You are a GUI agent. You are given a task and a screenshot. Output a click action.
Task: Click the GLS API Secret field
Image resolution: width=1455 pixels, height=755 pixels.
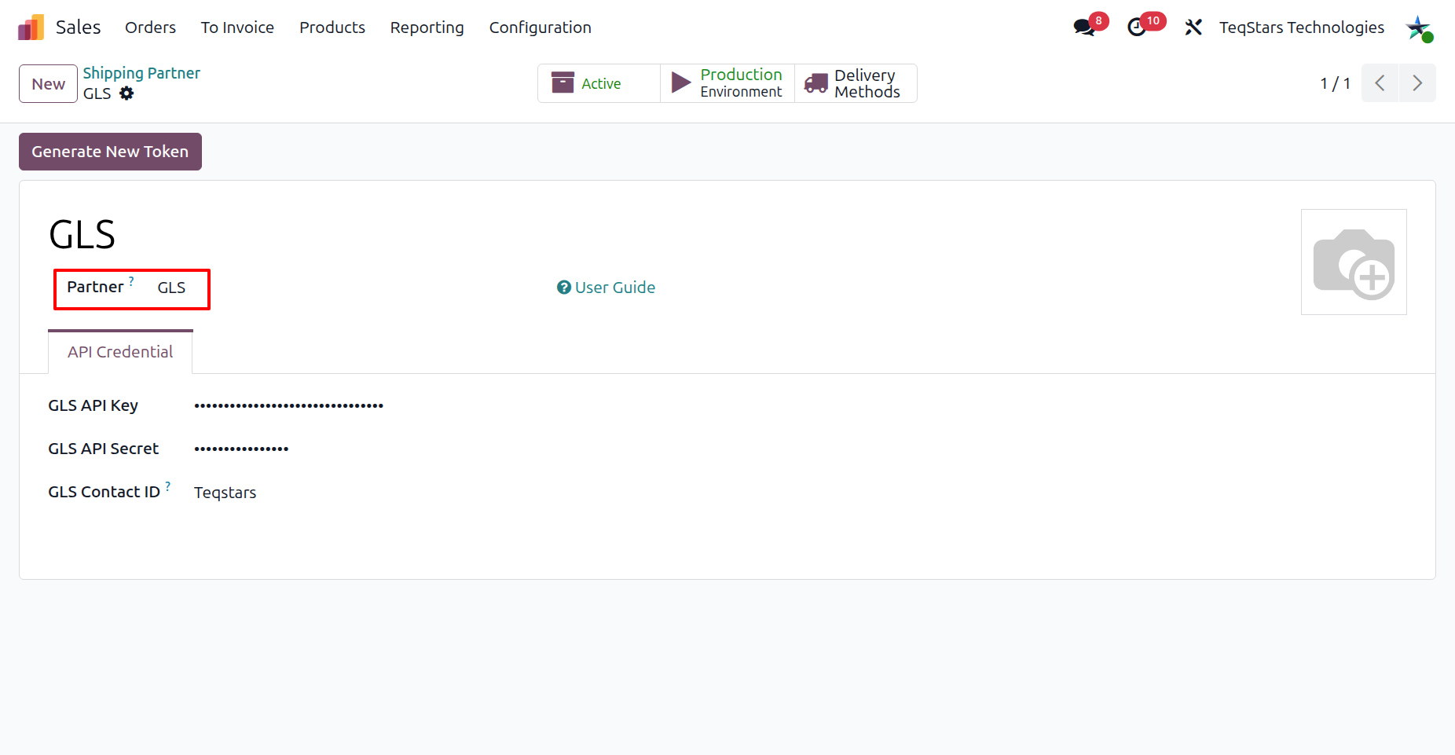241,449
